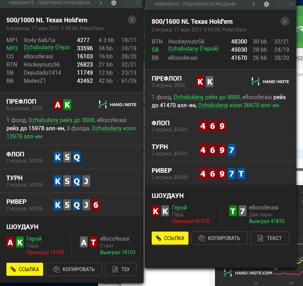
Task: Click 'Dzhabulany колл 36670 алл-ин' link
Action: point(239,105)
